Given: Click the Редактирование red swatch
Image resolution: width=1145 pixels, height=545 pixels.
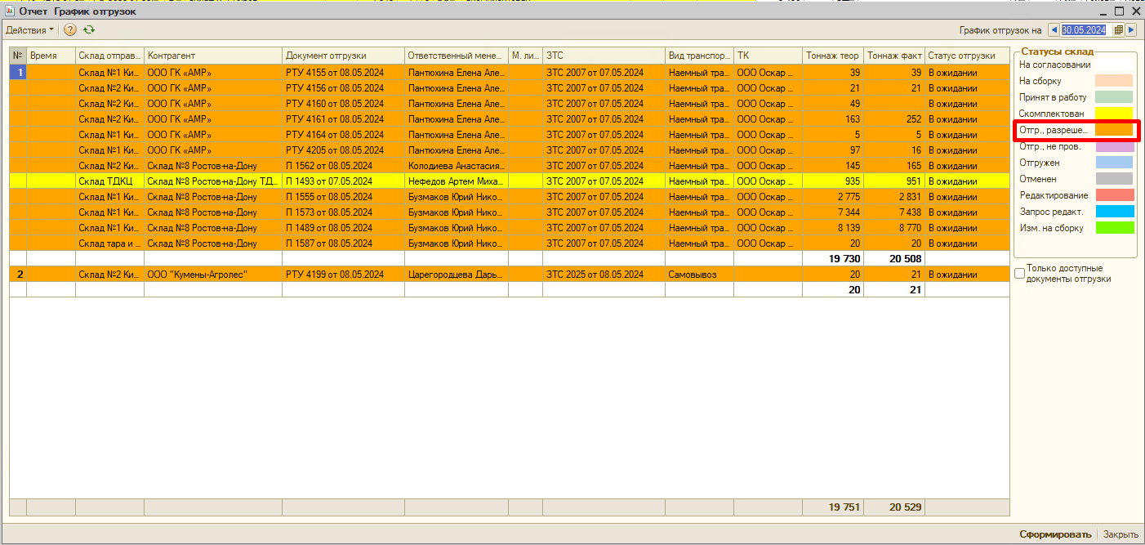Looking at the screenshot, I should pos(1114,195).
